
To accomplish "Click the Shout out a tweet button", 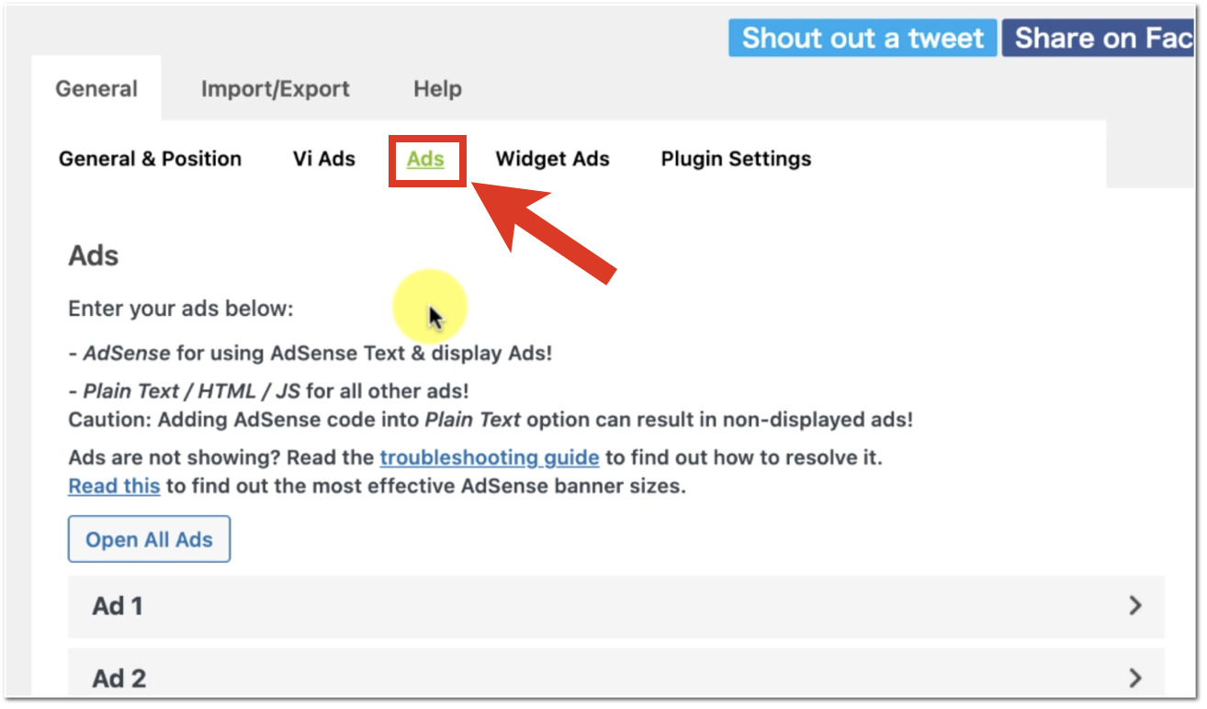I will click(862, 39).
